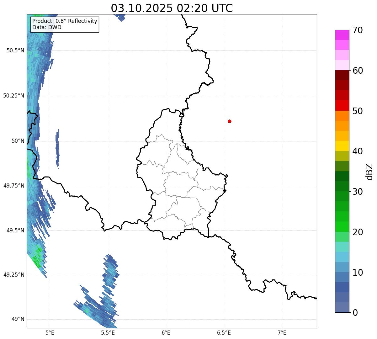Click the colorbar tick label 60
This screenshot has height=339, width=377.
358,71
